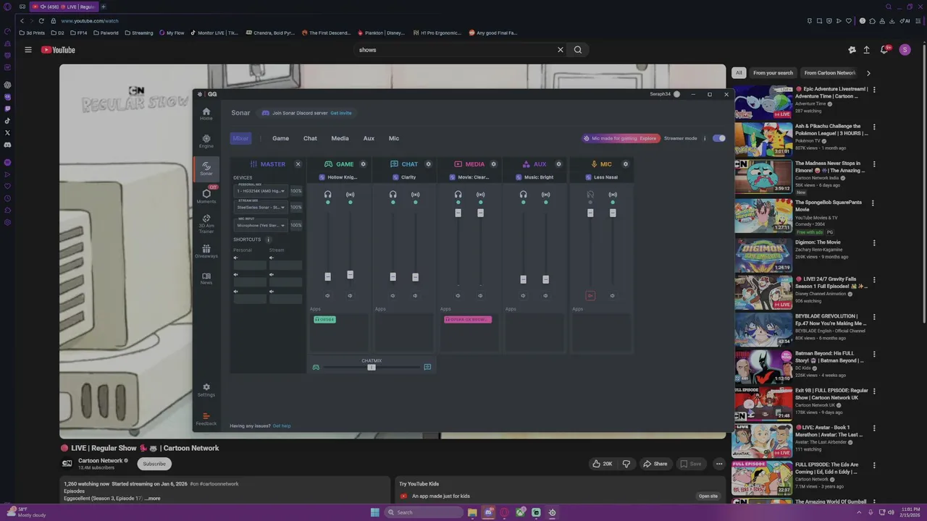Click the Streamer mode info icon
Screen dimensions: 927x521
[705, 138]
